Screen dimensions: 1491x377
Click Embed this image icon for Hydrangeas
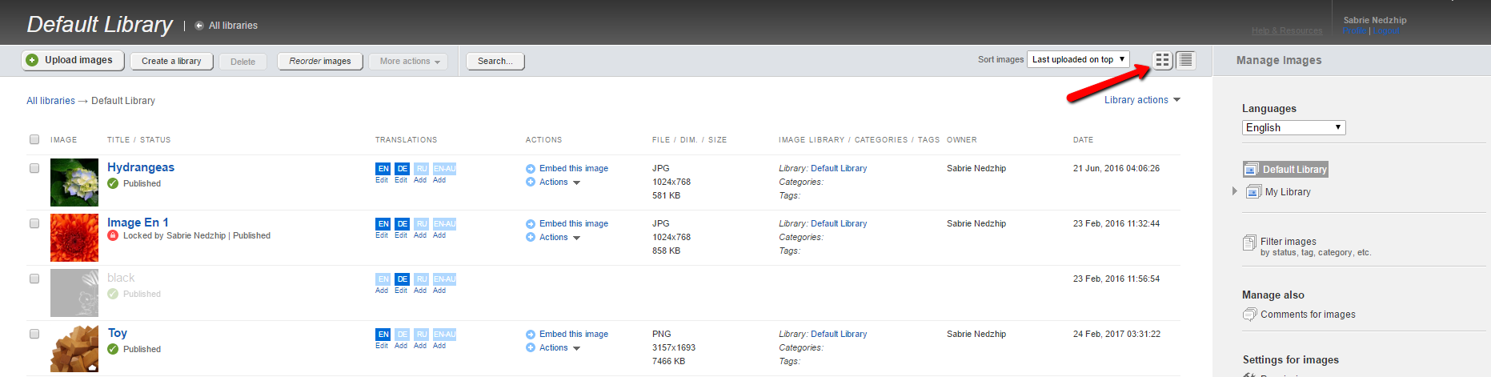tap(531, 169)
